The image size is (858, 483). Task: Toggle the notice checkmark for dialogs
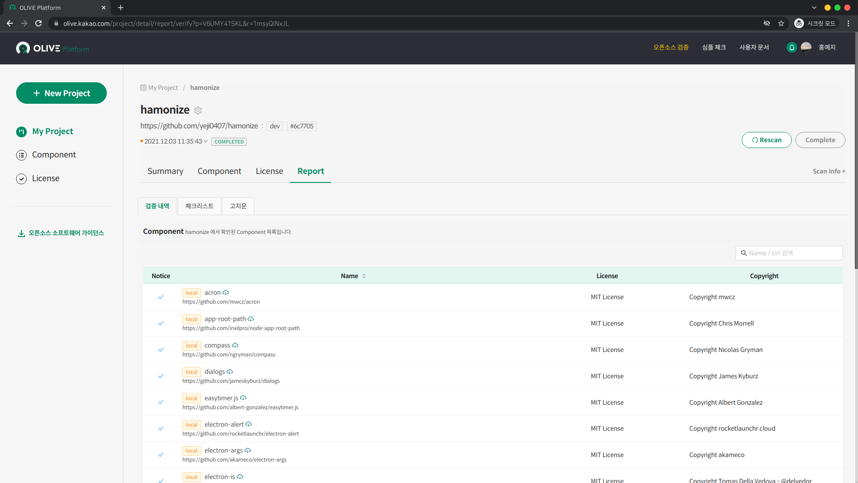point(161,376)
